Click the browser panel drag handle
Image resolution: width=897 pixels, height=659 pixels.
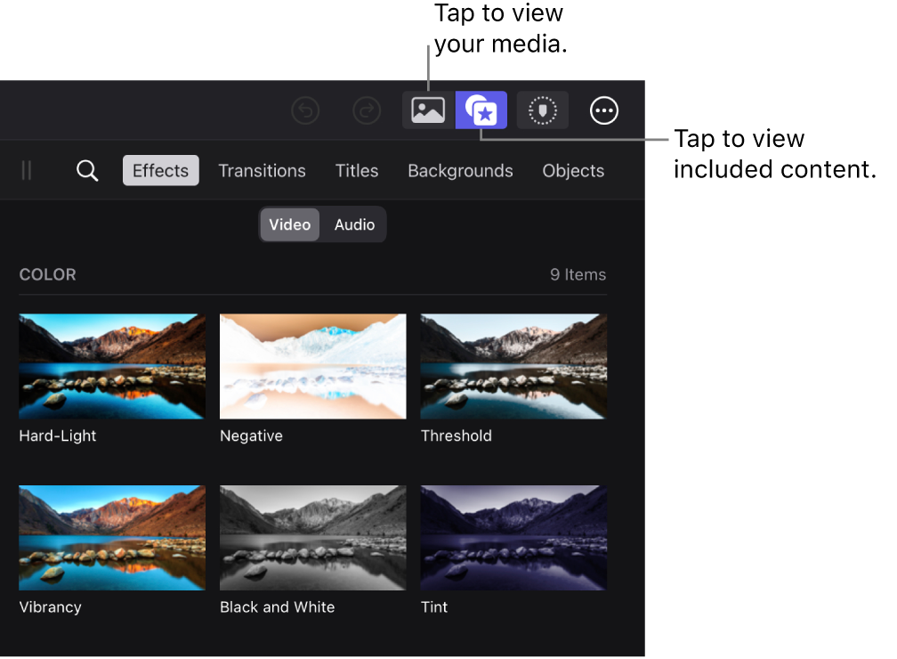27,171
